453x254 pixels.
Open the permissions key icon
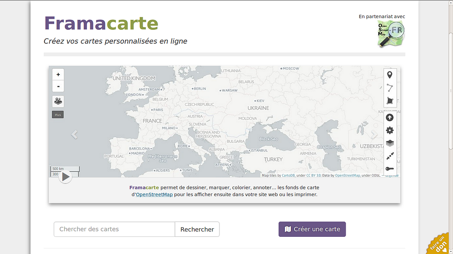point(390,169)
